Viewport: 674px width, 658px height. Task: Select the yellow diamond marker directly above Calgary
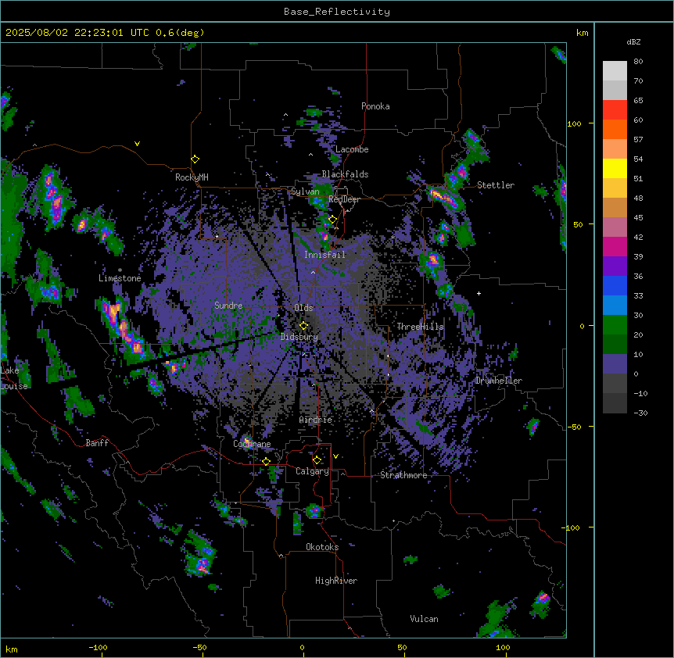point(317,460)
